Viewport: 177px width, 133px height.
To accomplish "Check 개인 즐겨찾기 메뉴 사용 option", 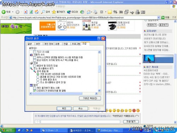I will (x=34, y=88).
